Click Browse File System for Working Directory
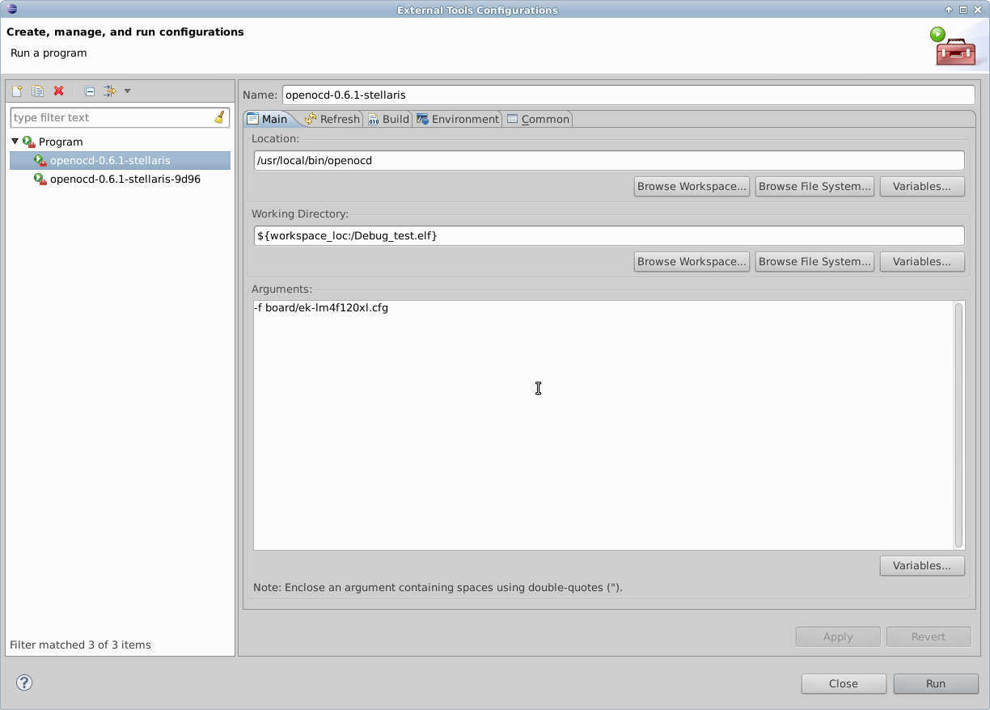The image size is (990, 710). (x=814, y=261)
